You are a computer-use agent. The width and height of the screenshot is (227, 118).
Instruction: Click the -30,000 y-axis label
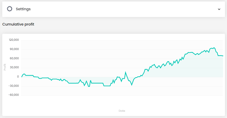click(x=14, y=86)
